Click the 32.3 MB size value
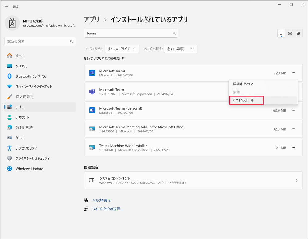 pyautogui.click(x=280, y=129)
